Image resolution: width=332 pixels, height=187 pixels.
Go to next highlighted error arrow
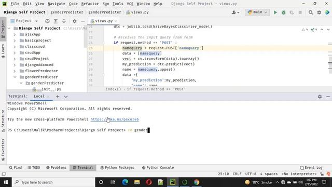[x=328, y=30]
